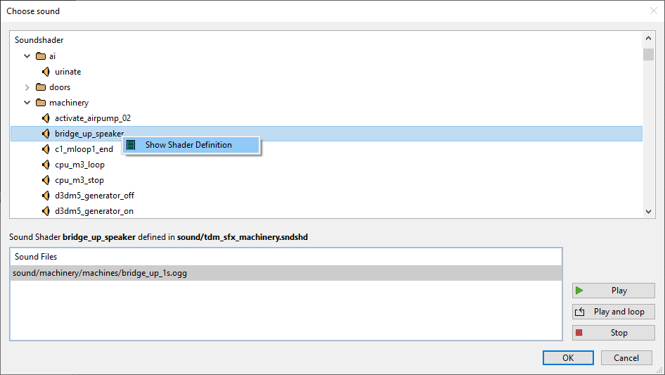Stop the sound playback

(x=613, y=333)
